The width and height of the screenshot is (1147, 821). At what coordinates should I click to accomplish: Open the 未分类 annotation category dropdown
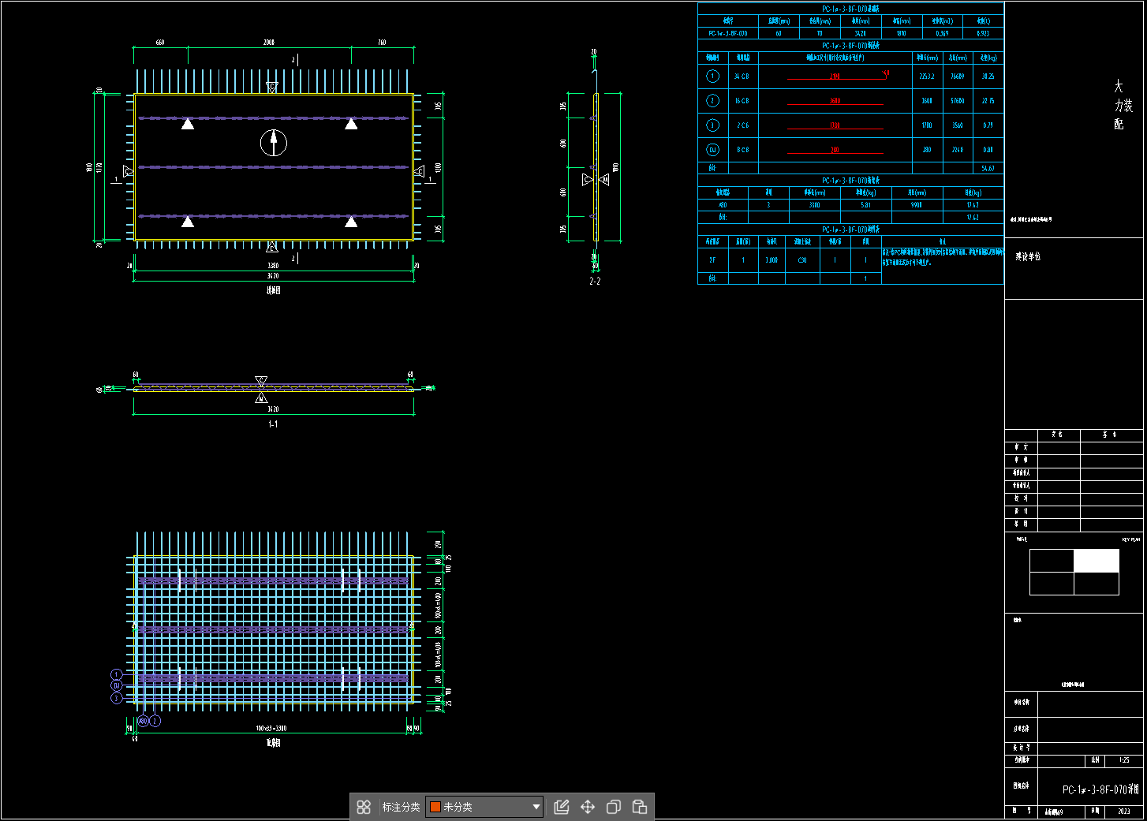(484, 807)
